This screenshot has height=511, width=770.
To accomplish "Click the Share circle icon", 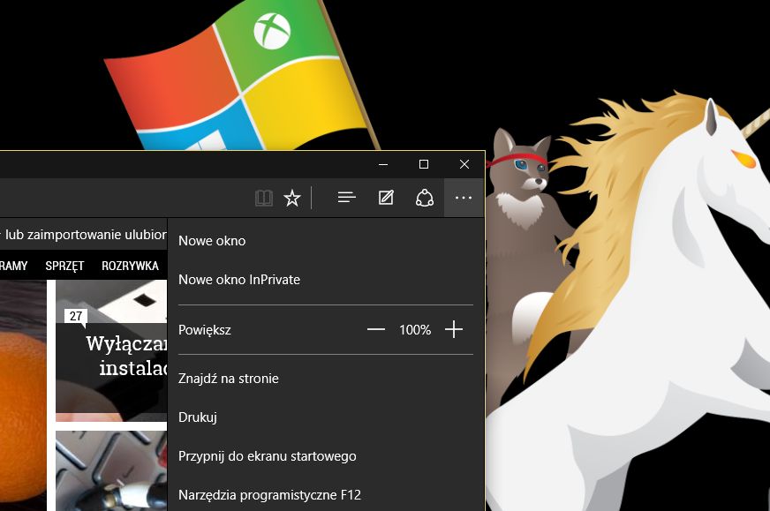I will click(425, 198).
